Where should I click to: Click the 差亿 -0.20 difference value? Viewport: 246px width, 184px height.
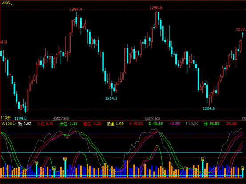tap(92, 124)
